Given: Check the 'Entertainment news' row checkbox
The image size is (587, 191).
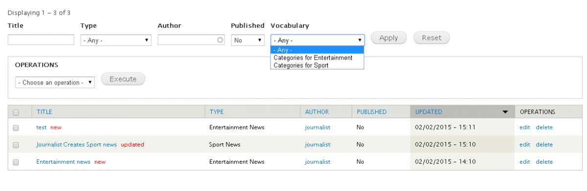Looking at the screenshot, I should (x=16, y=162).
